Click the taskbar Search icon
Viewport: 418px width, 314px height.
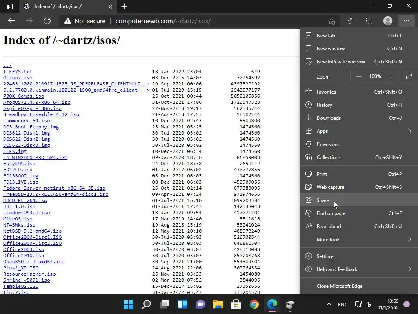pyautogui.click(x=147, y=304)
